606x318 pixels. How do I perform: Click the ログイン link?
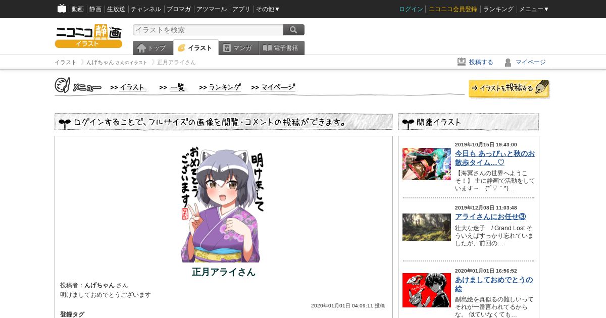tap(411, 9)
